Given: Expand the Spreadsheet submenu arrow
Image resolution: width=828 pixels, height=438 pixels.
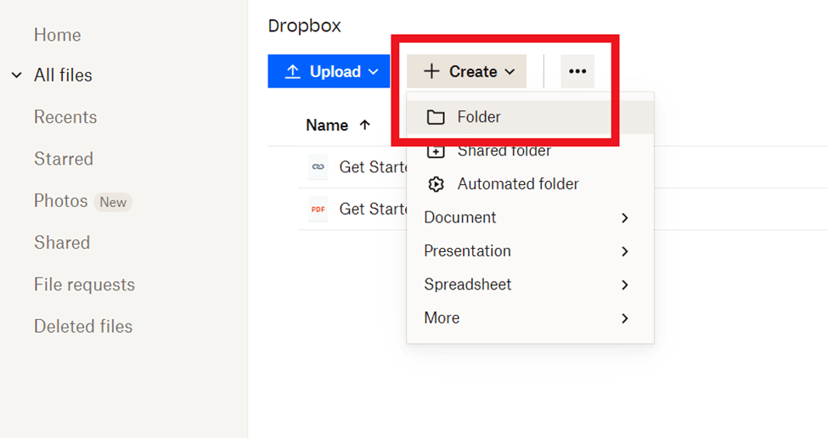Looking at the screenshot, I should coord(625,285).
